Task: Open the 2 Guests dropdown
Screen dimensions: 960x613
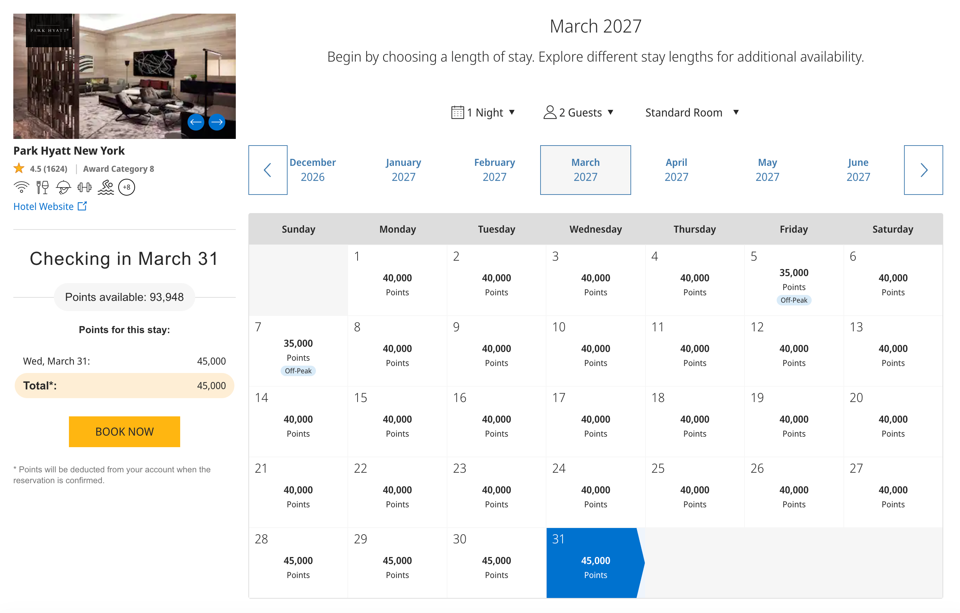Action: 578,112
